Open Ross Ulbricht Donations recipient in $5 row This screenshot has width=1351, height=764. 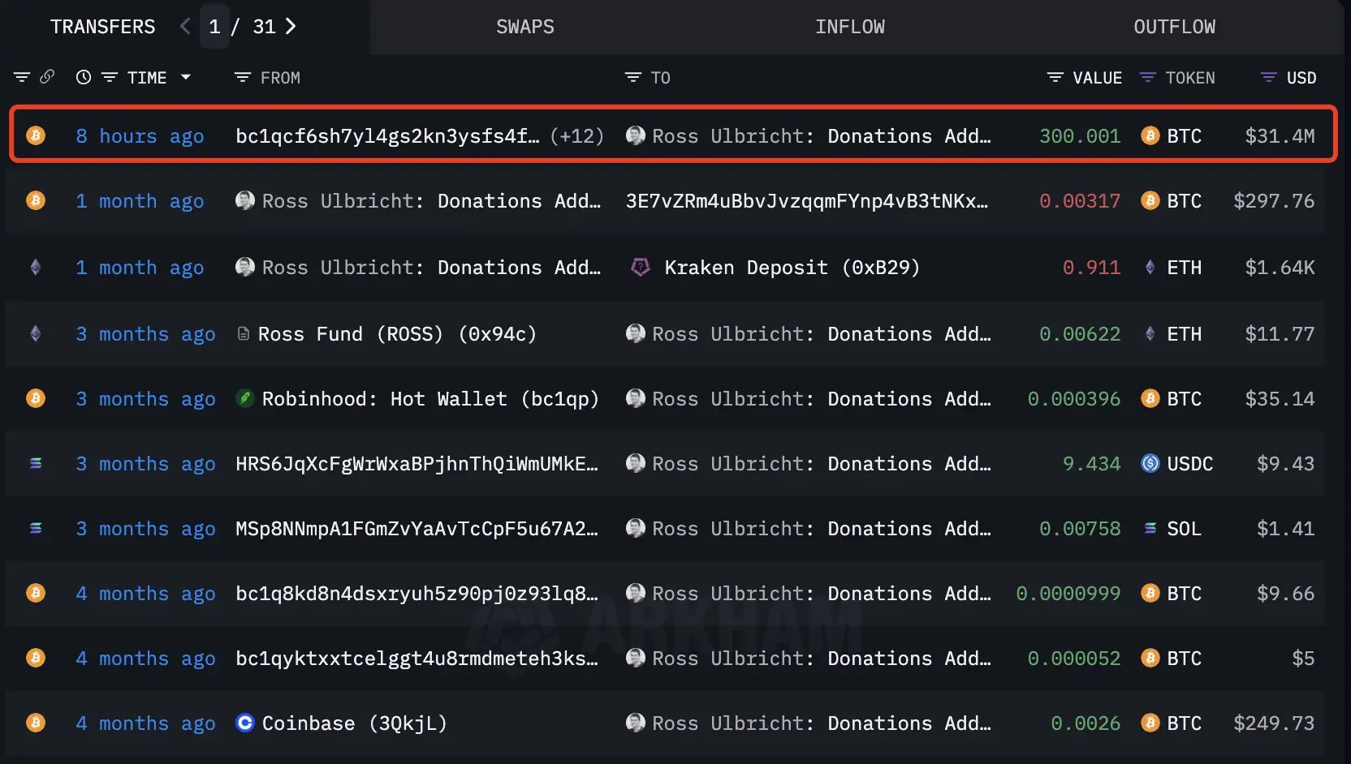[822, 658]
